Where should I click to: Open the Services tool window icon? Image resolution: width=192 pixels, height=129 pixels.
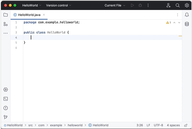5,90
